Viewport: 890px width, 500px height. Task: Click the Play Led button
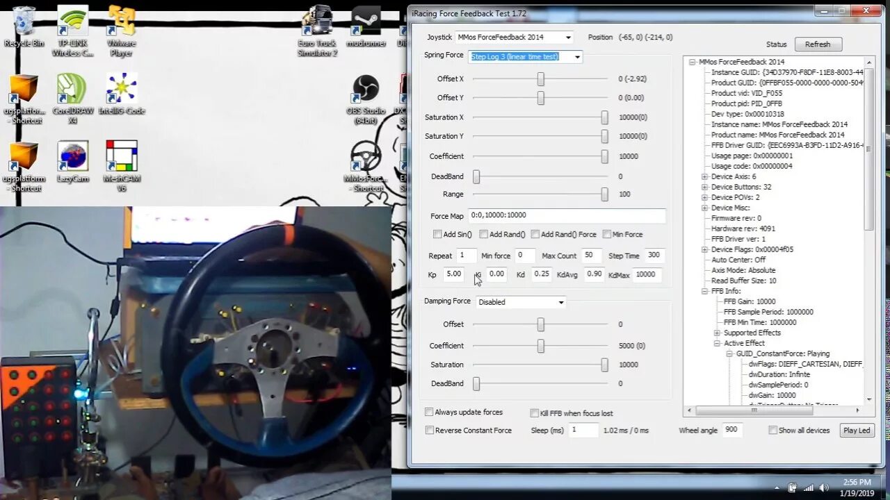(856, 430)
